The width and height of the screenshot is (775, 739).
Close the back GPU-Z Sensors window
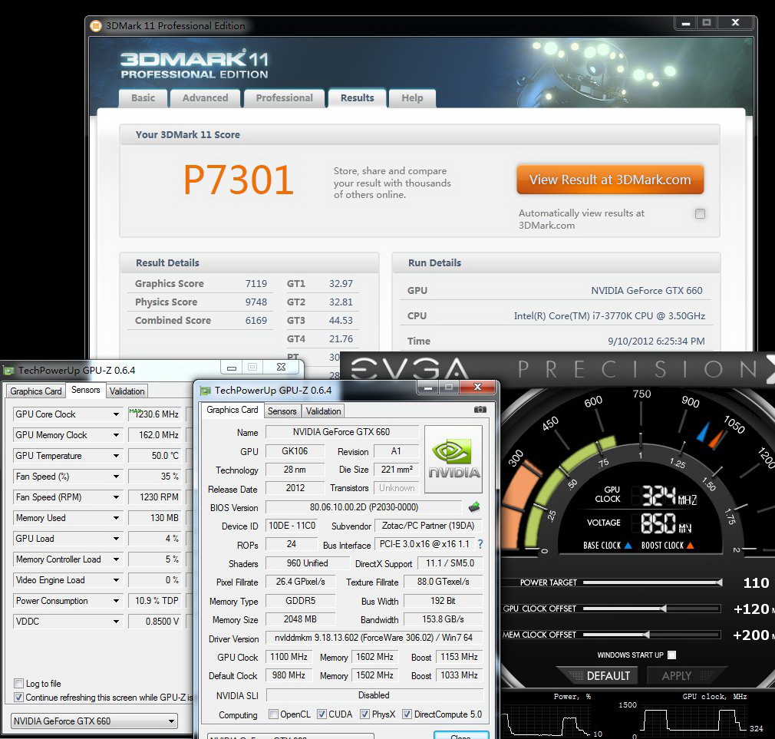[282, 368]
